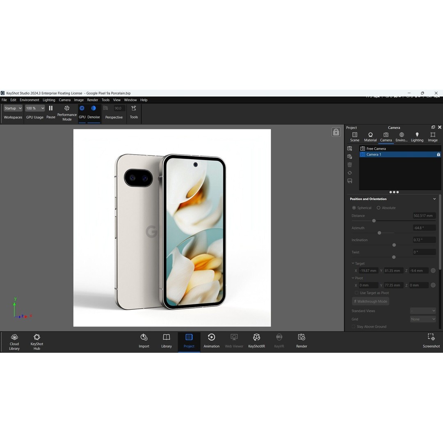Image resolution: width=443 pixels, height=443 pixels.
Task: Click the save camera icon
Action: click(x=350, y=181)
